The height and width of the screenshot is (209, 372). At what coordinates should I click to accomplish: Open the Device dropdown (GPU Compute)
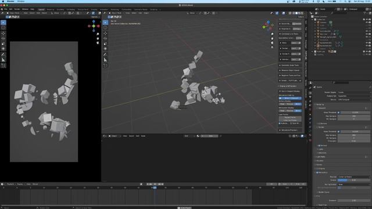tap(354, 100)
